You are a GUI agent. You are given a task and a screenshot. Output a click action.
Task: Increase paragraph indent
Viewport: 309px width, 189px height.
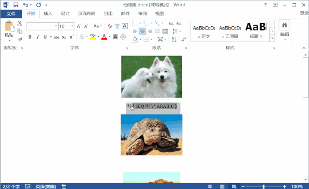[x=179, y=23]
